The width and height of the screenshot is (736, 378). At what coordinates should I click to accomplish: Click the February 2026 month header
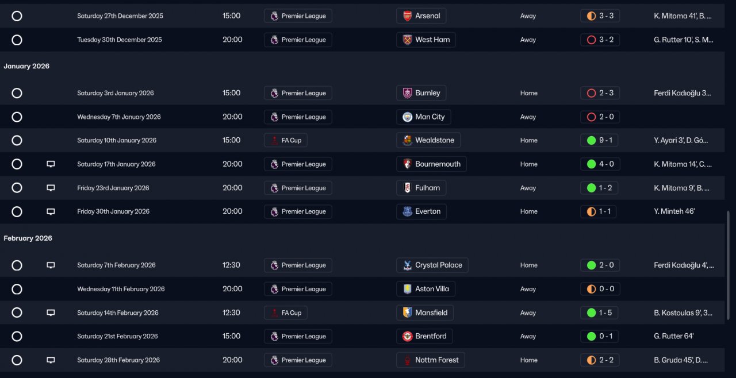coord(28,238)
